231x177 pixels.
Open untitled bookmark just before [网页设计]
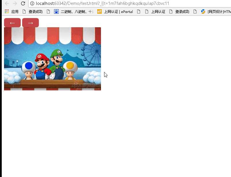(195, 11)
